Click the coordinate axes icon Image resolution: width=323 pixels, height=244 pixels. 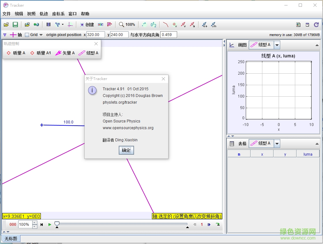point(71,24)
